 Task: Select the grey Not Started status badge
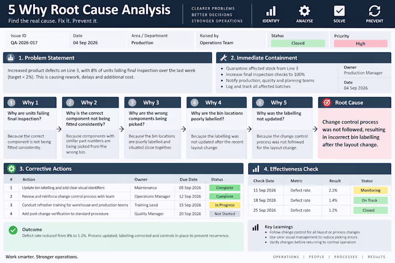coord(225,214)
